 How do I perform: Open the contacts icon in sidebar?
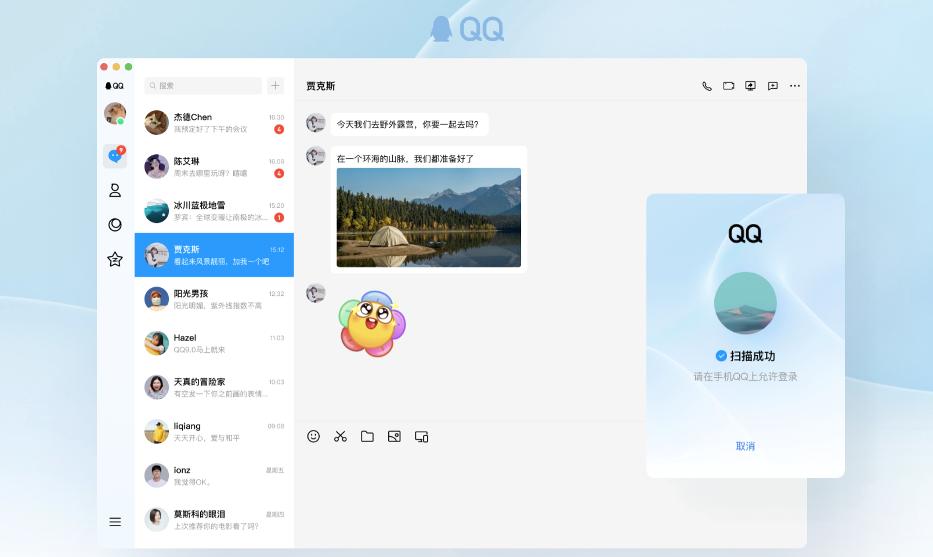point(115,190)
